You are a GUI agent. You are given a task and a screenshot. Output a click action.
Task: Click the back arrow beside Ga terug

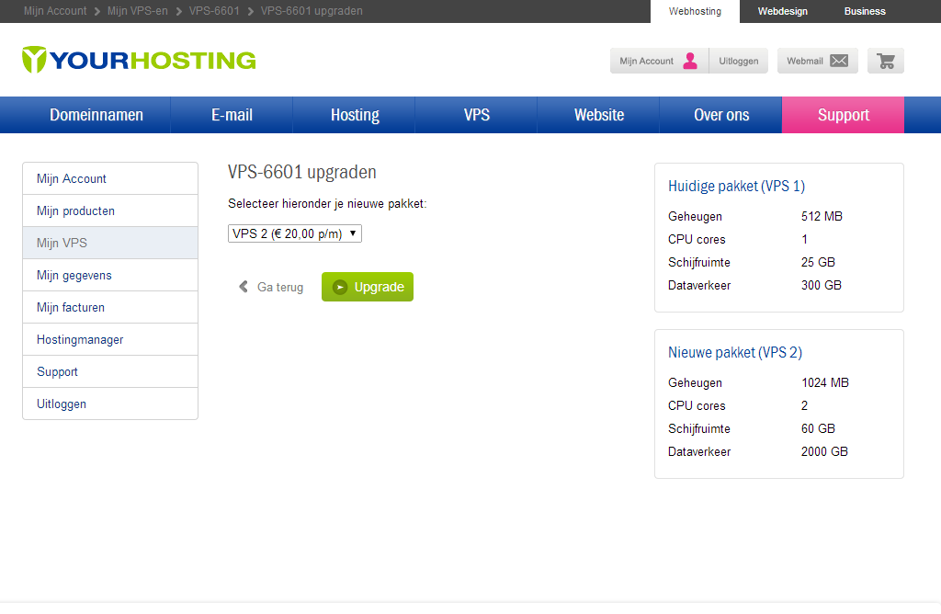coord(244,287)
